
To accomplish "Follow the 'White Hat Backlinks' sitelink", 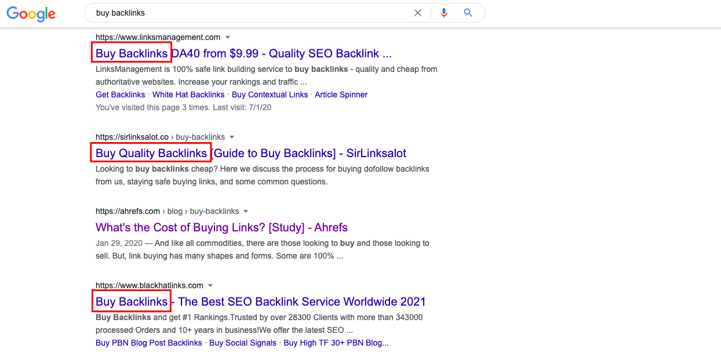I will click(x=188, y=95).
